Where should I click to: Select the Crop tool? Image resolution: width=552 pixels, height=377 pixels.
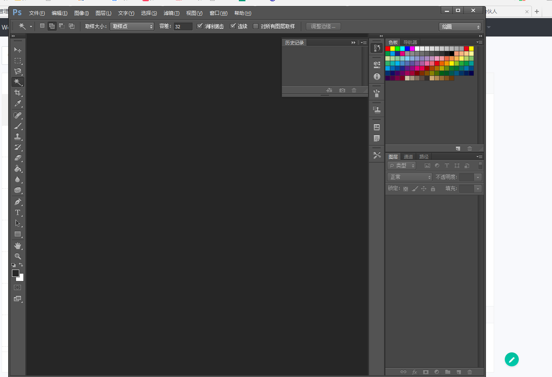pos(18,93)
